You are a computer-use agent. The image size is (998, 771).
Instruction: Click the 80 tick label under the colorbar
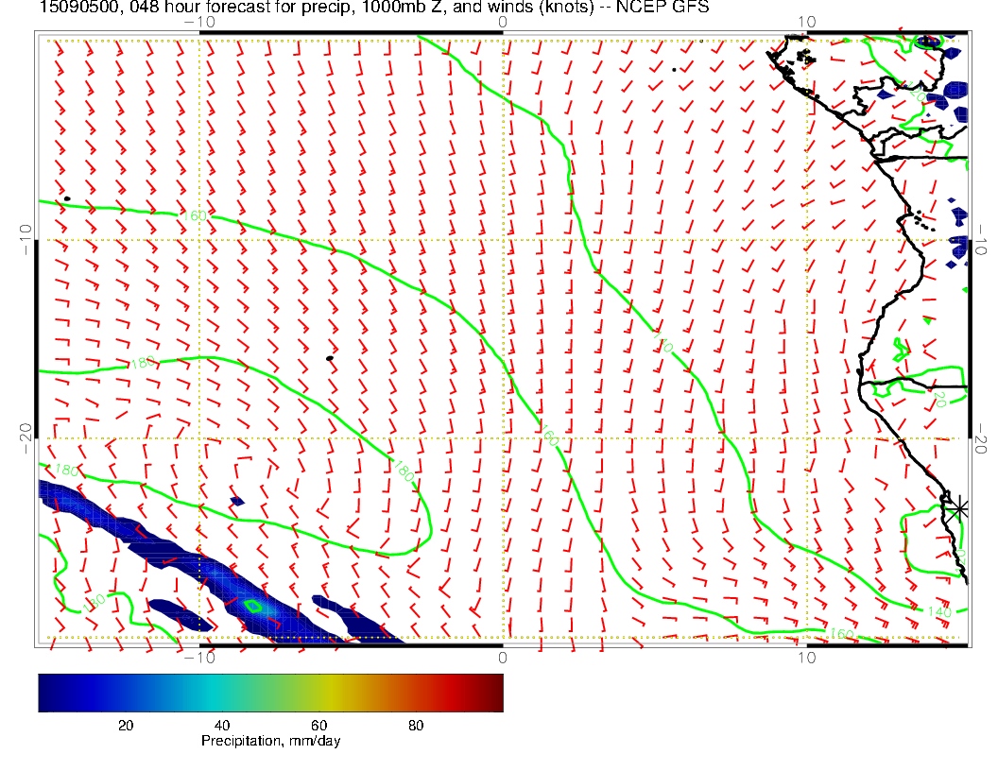point(415,725)
